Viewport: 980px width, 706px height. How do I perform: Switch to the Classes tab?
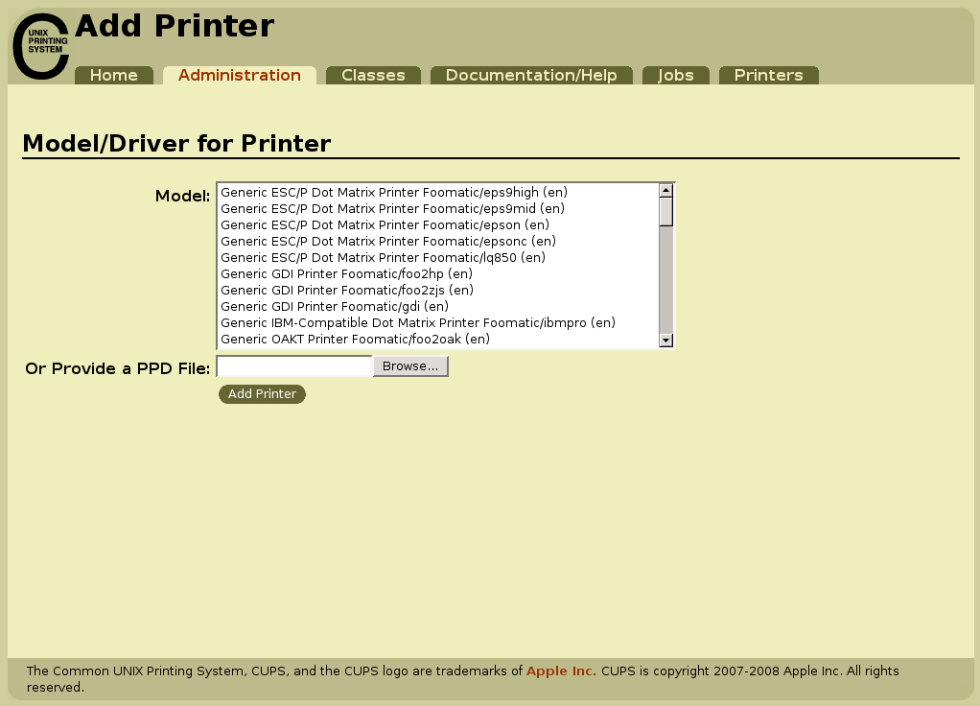click(372, 74)
